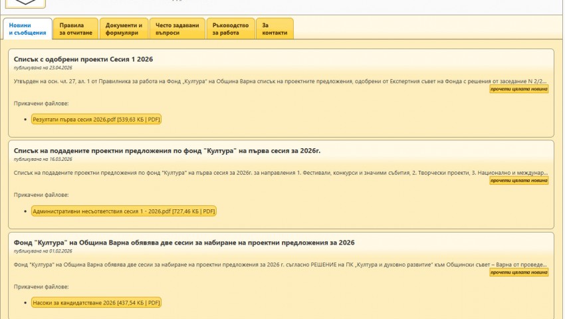Switch to the Правила за отчитане tab
The height and width of the screenshot is (319, 565).
point(76,29)
